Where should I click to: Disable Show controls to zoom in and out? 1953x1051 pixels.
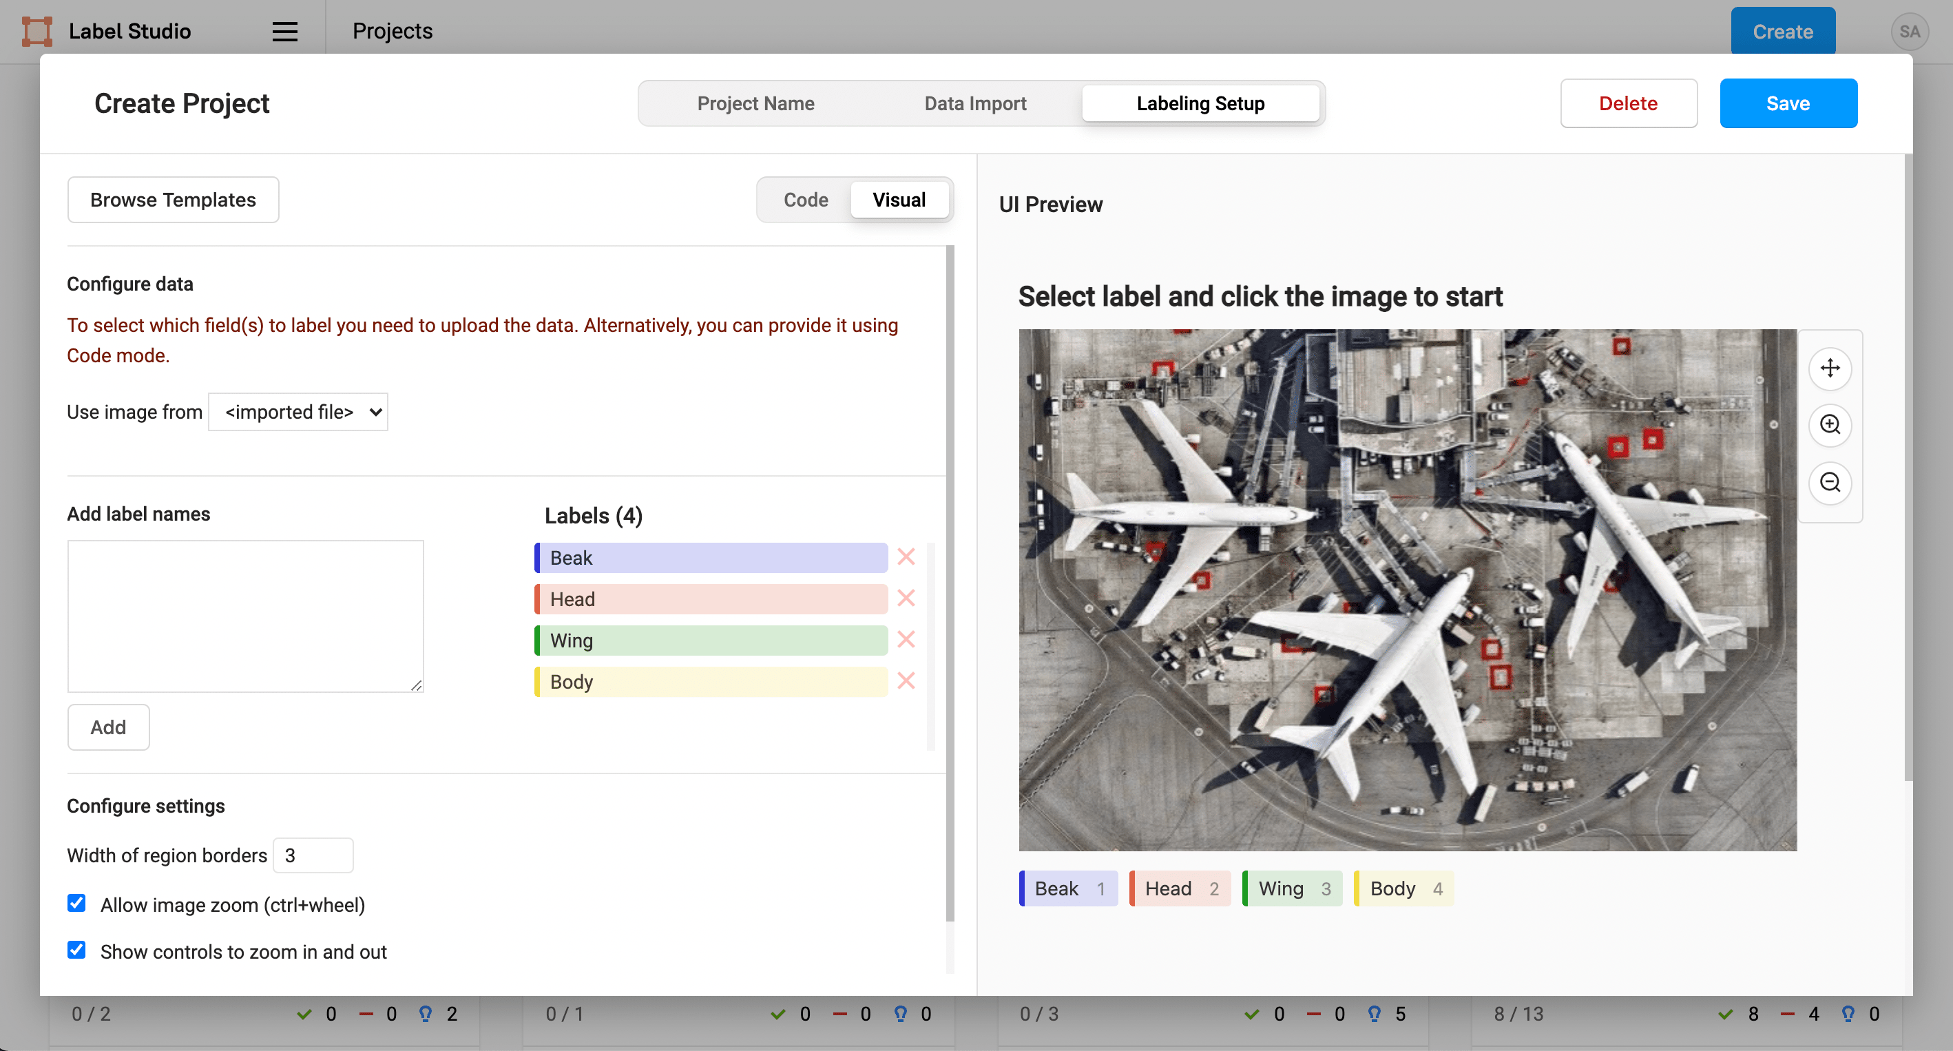click(76, 950)
